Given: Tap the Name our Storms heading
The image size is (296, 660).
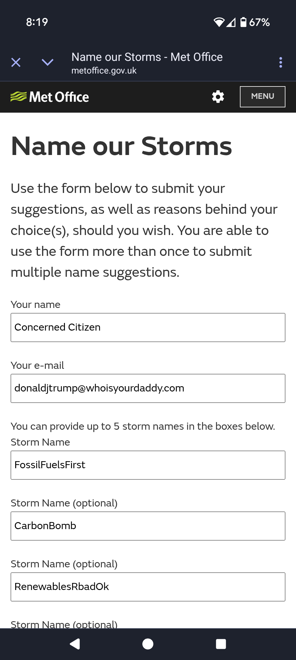Looking at the screenshot, I should pyautogui.click(x=122, y=146).
